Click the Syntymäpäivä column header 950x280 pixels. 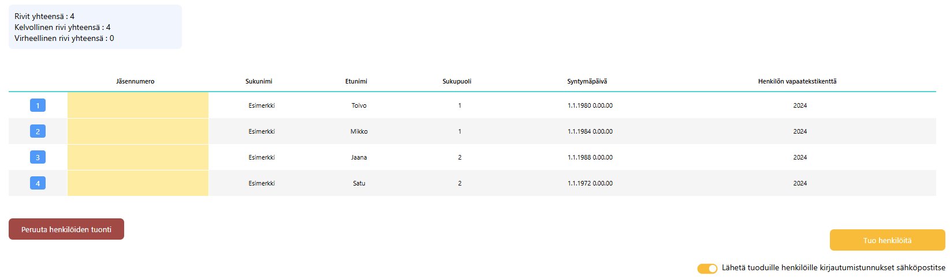click(x=587, y=81)
